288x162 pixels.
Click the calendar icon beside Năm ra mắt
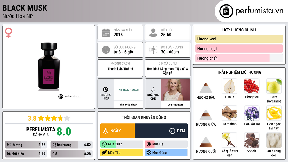pyautogui.click(x=106, y=33)
